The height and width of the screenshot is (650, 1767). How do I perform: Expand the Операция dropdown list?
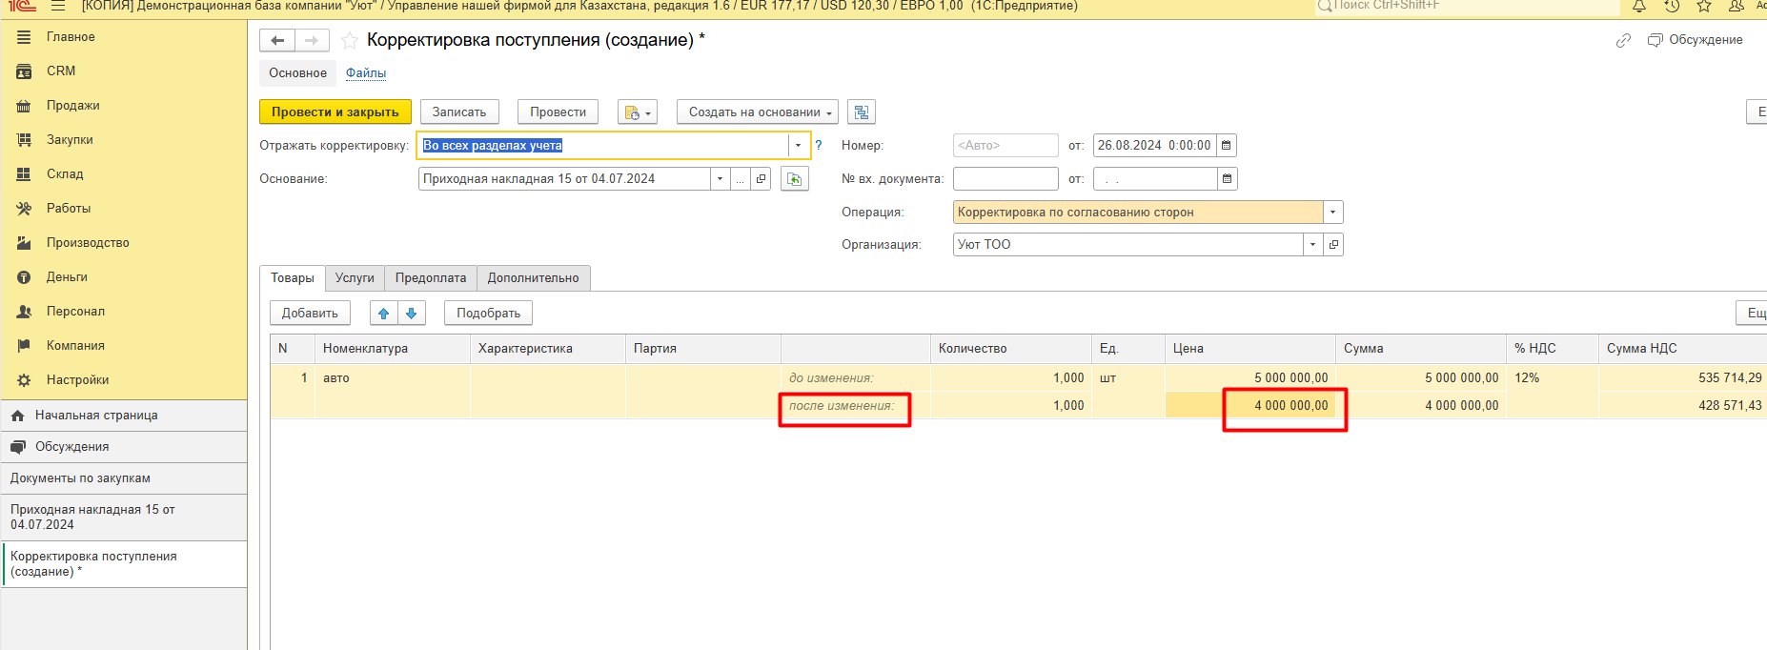tap(1333, 213)
